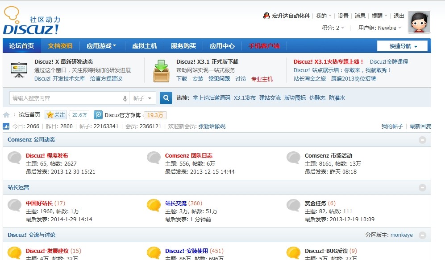Viewport: 445px width, 260px height.
Task: Click hot search 掌上论坛邀请码
Action: (212, 97)
